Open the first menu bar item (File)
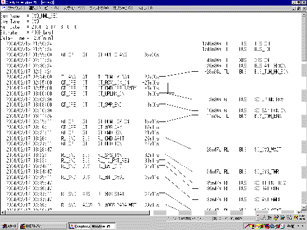The width and height of the screenshot is (307, 230). (17, 8)
